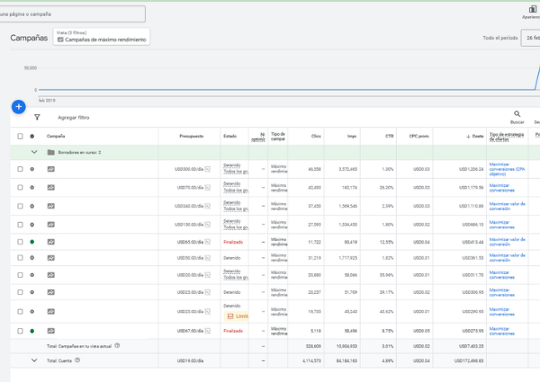Tick the checkbox for USD130.00/día campaign
This screenshot has height=382, width=540.
click(x=20, y=225)
